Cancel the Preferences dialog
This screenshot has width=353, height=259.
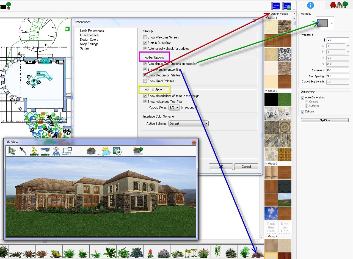[x=246, y=166]
